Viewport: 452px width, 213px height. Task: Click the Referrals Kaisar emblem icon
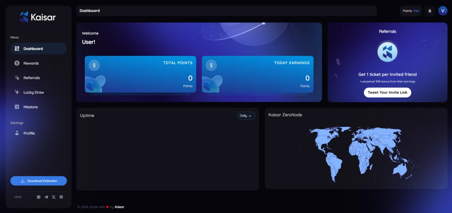click(387, 52)
